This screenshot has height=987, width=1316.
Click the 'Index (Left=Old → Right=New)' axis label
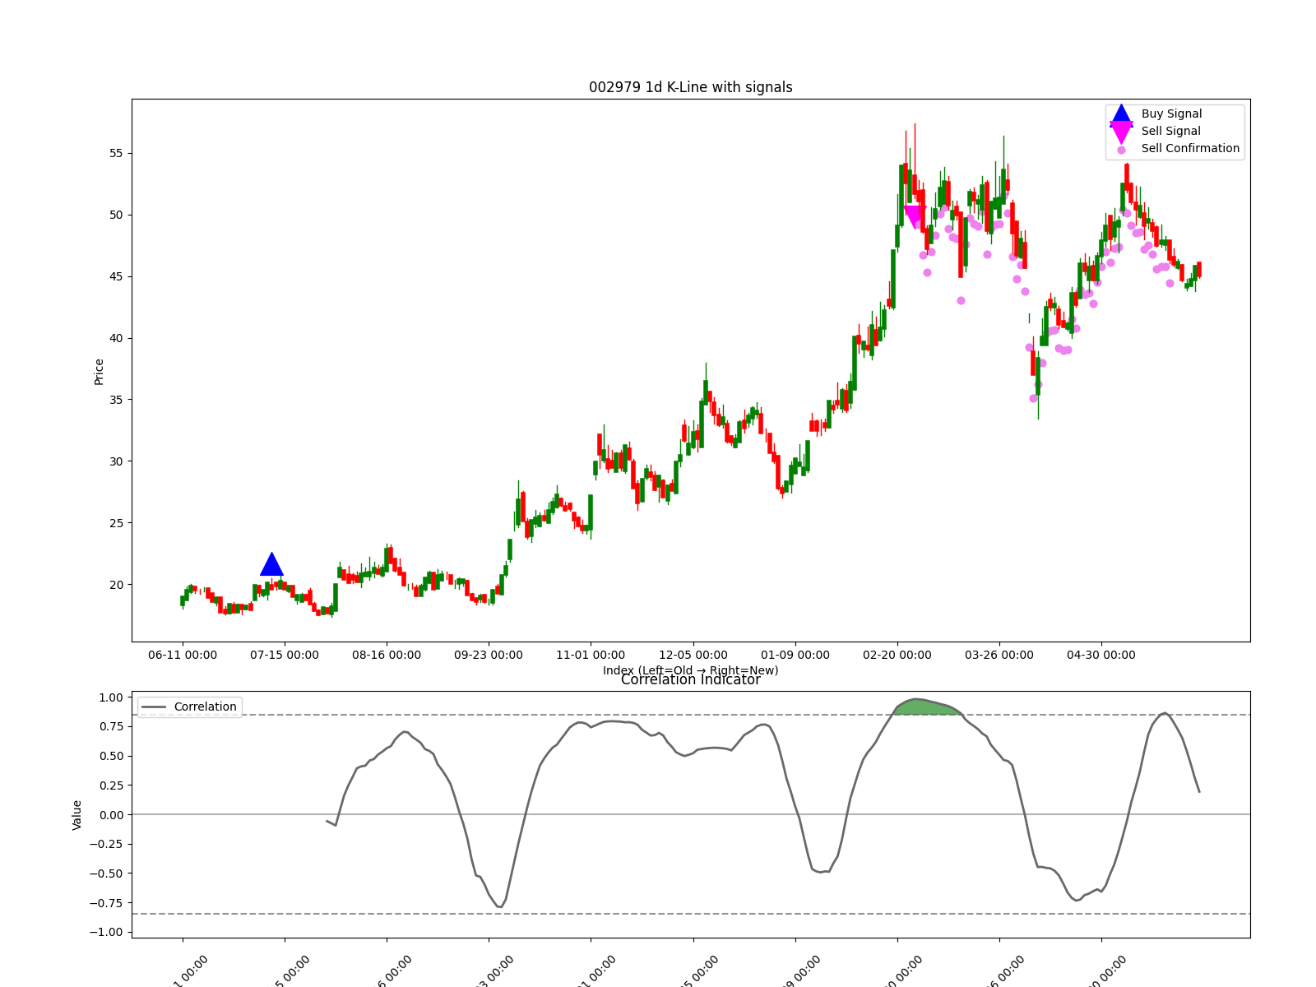coord(691,670)
